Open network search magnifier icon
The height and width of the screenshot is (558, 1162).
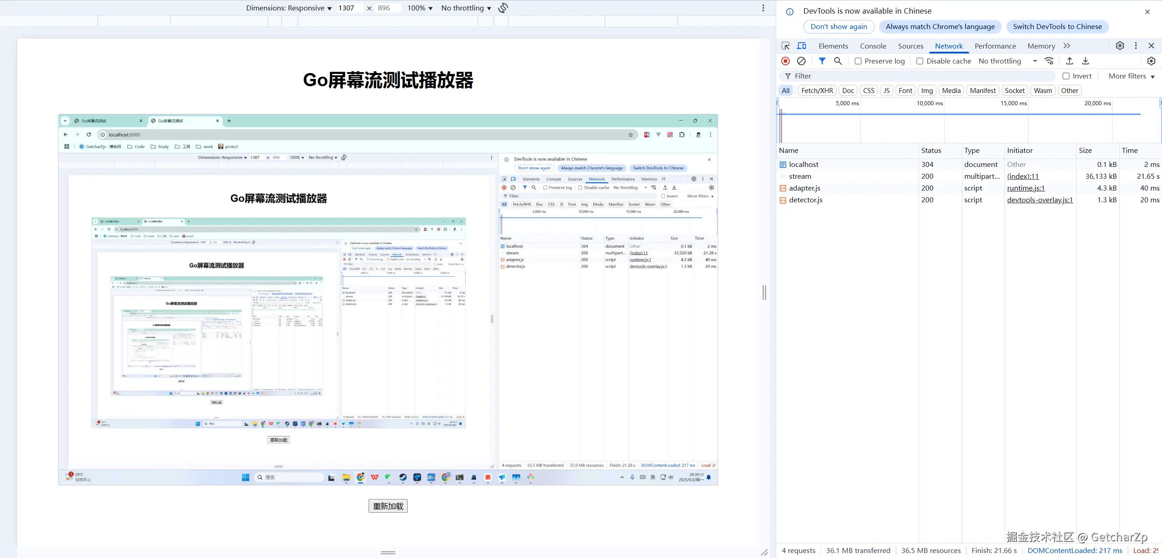[x=838, y=61]
